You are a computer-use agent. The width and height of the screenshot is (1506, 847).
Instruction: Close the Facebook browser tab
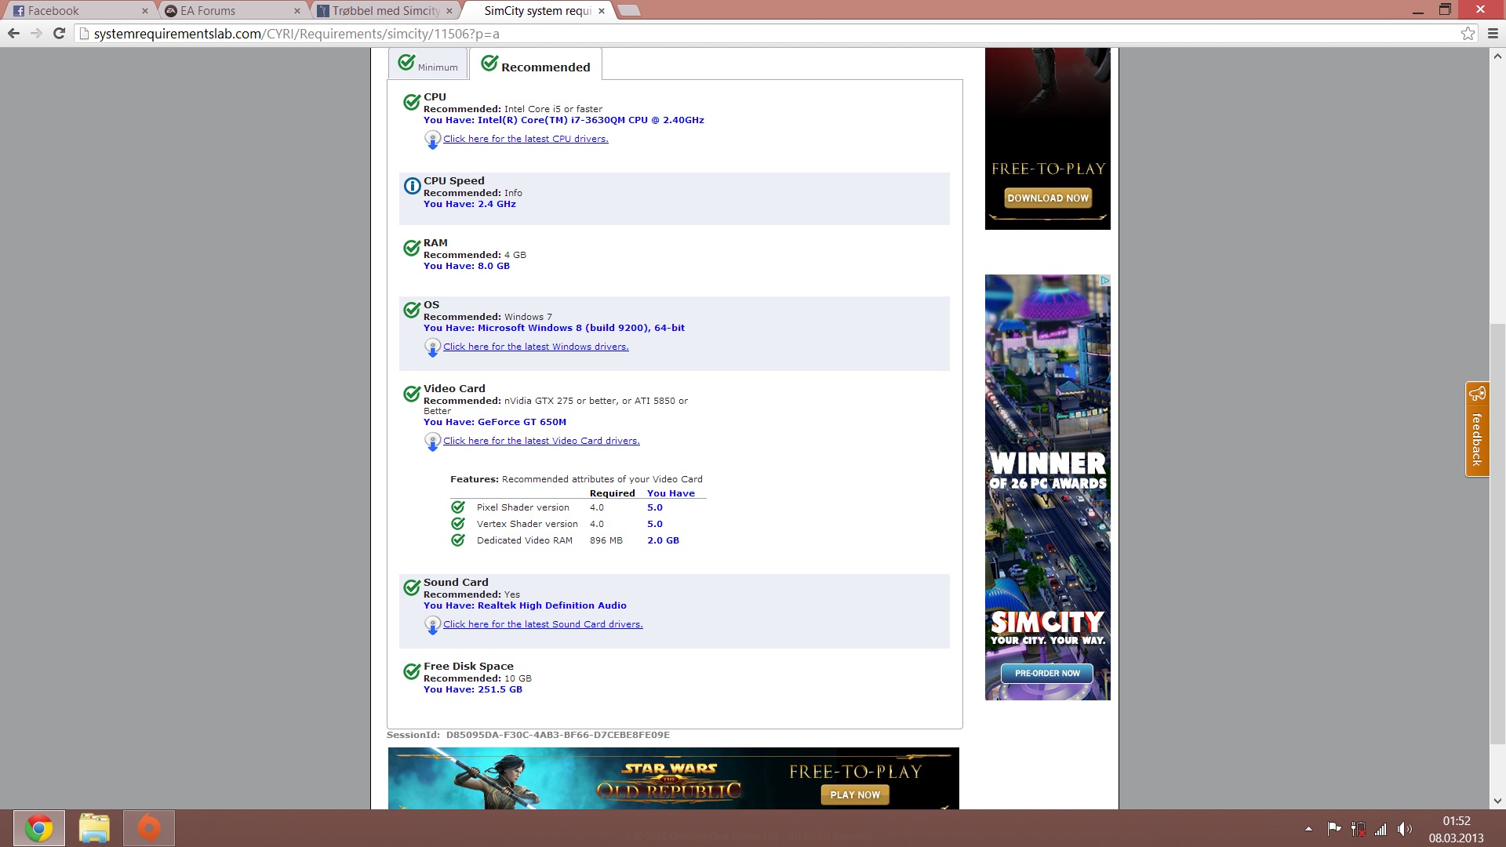tap(144, 11)
